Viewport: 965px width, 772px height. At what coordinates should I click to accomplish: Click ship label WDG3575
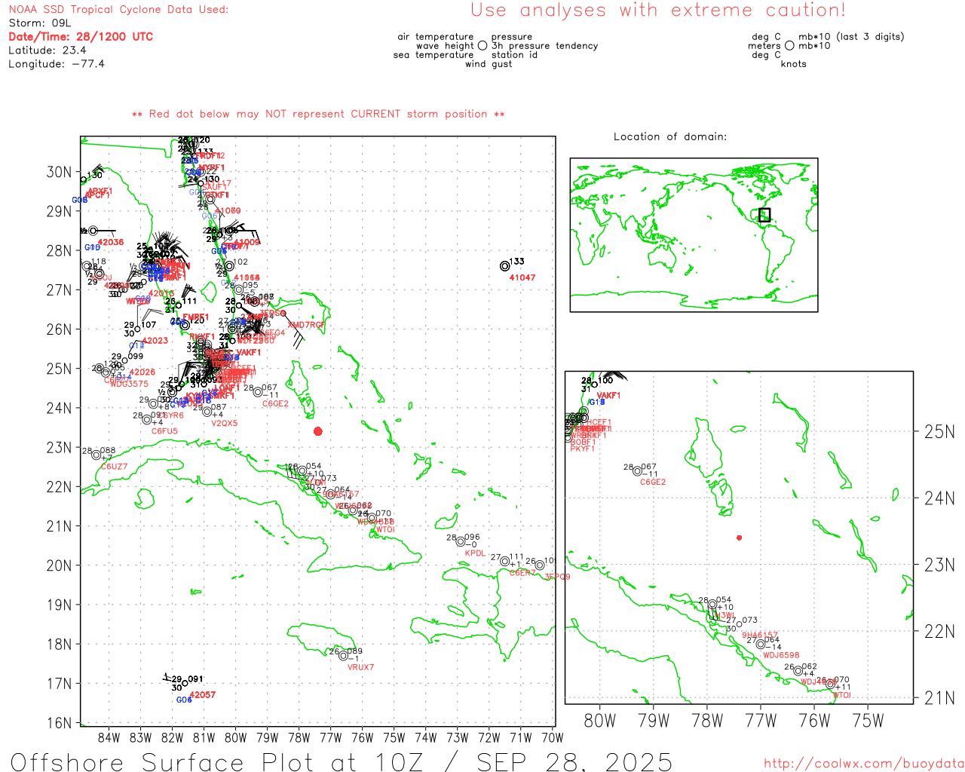129,384
